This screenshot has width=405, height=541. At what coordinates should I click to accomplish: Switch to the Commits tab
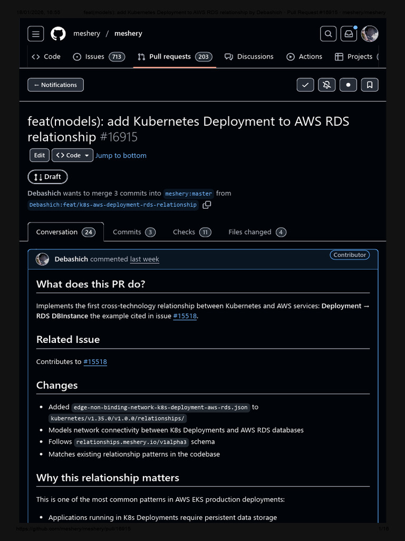click(x=134, y=232)
